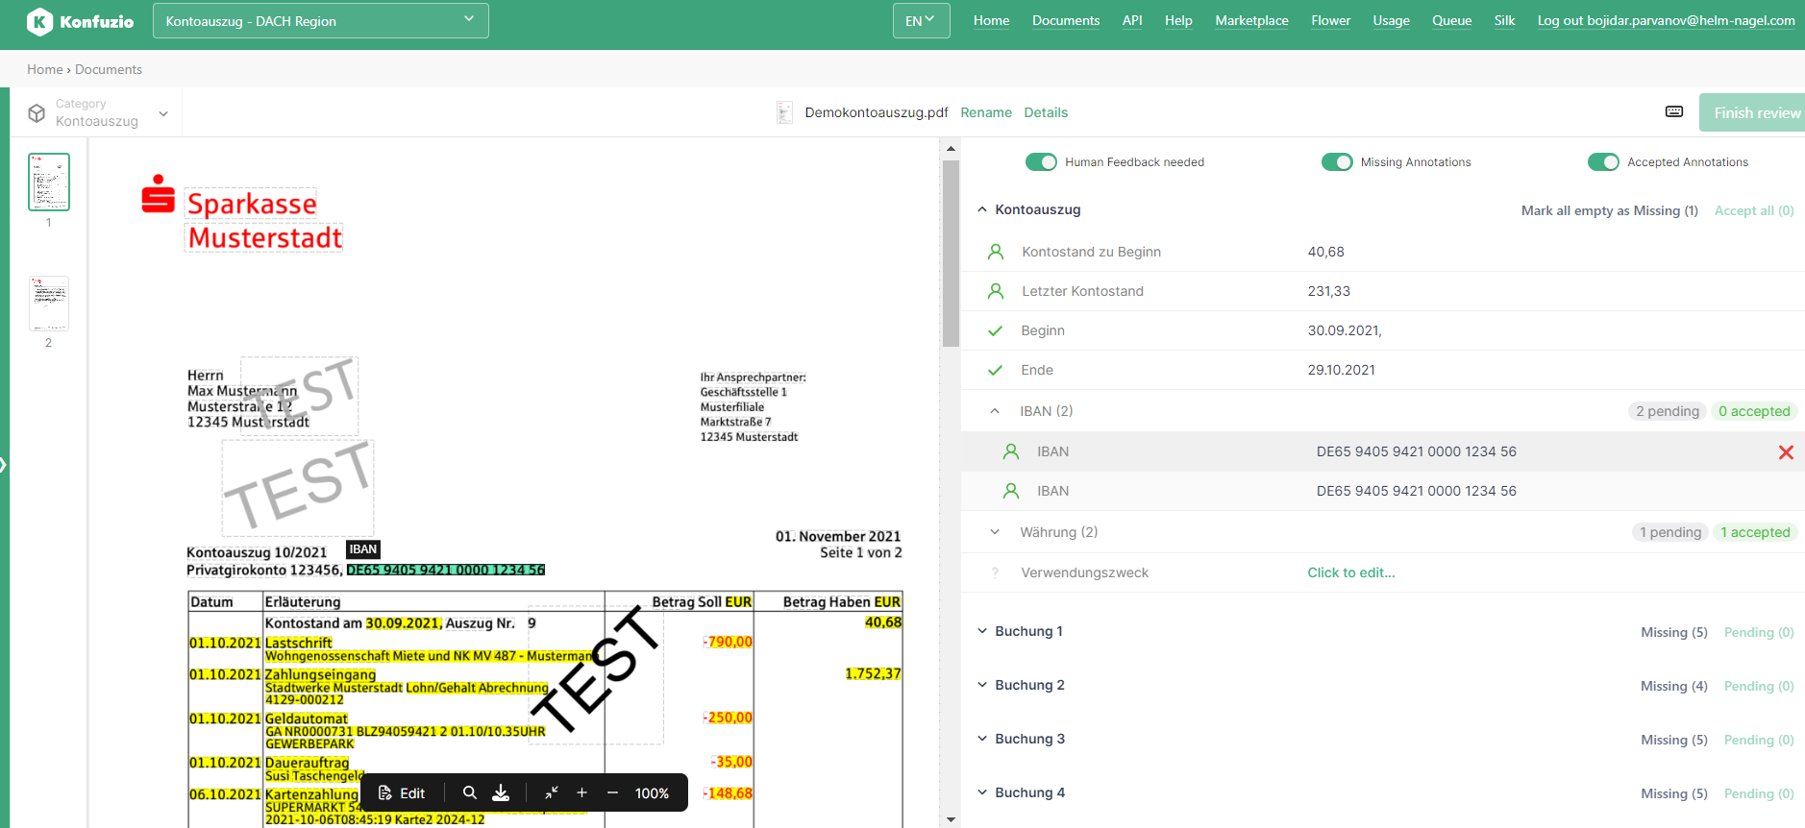Click Mark all empty as Missing (1)
The image size is (1805, 828).
1610,210
